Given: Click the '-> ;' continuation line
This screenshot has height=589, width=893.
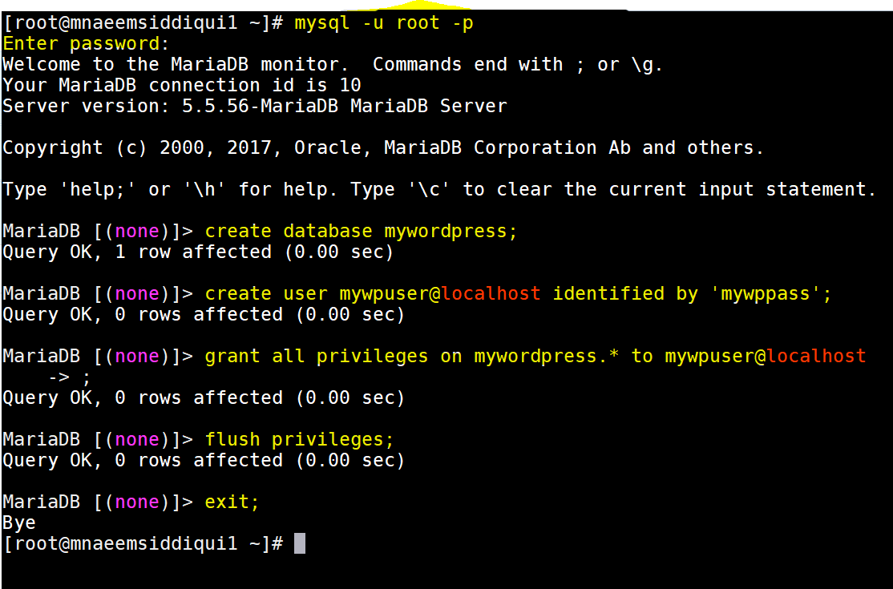Looking at the screenshot, I should (70, 377).
